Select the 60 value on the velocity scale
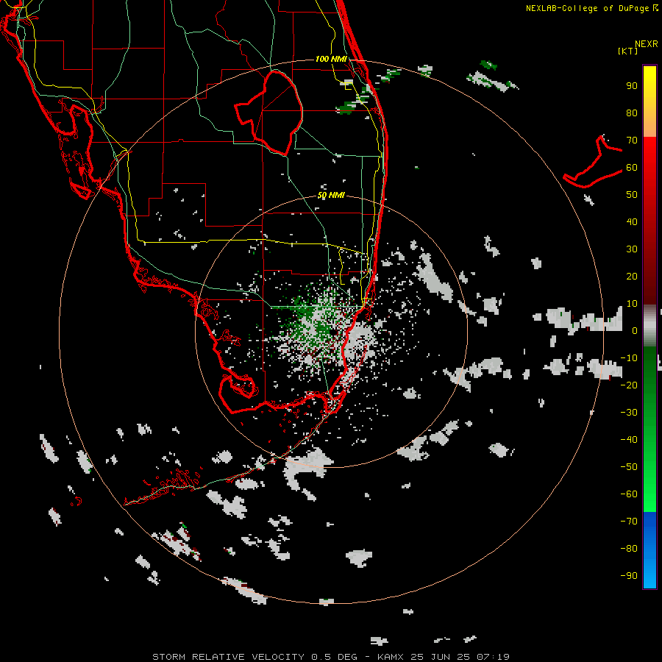This screenshot has height=662, width=662. [632, 167]
